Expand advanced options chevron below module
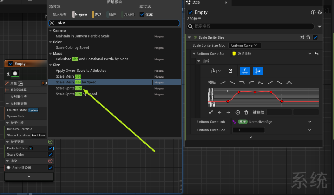 251,137
